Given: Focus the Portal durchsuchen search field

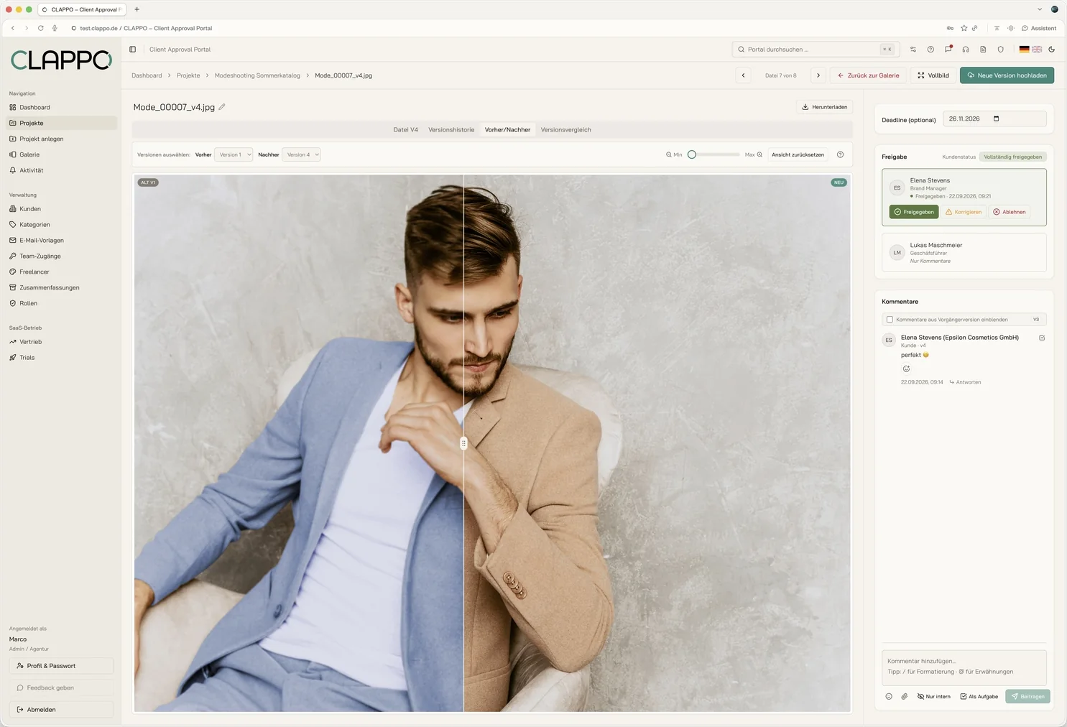Looking at the screenshot, I should [x=816, y=50].
